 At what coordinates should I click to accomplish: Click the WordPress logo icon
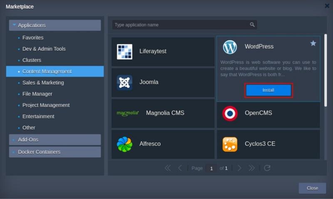pos(230,47)
